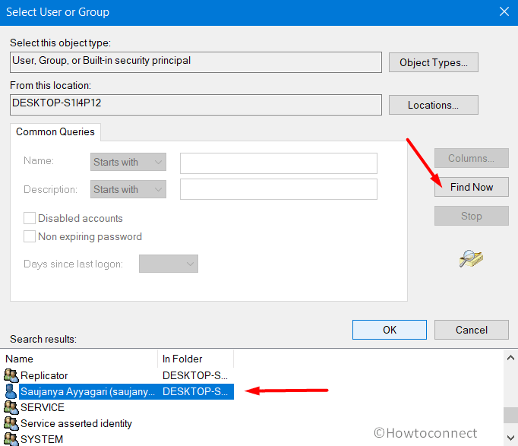Click the search results scrollbar thumb
Viewport: 518px width, 446px height.
510,416
